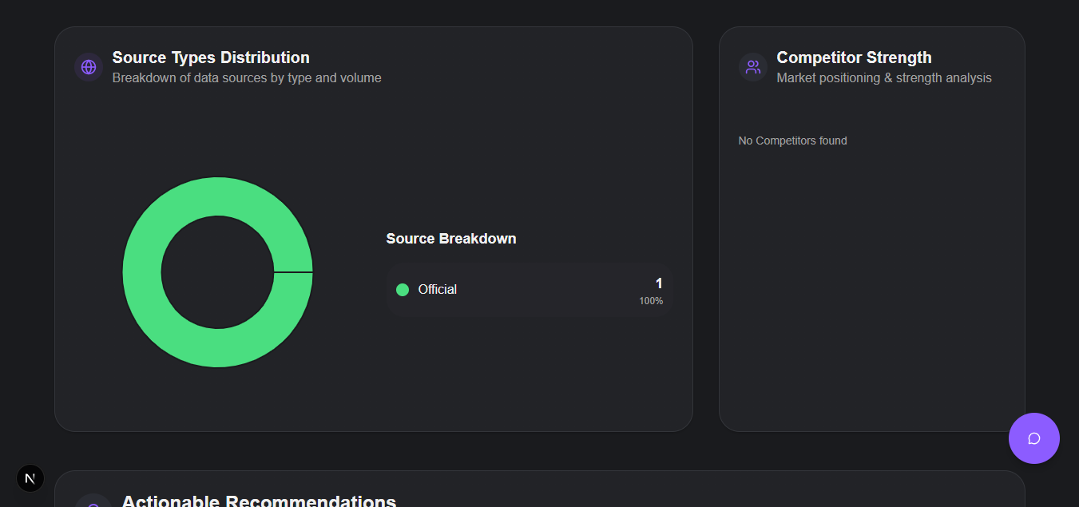Screen dimensions: 1079x507
Task: Select the Official legend row
Action: [529, 290]
